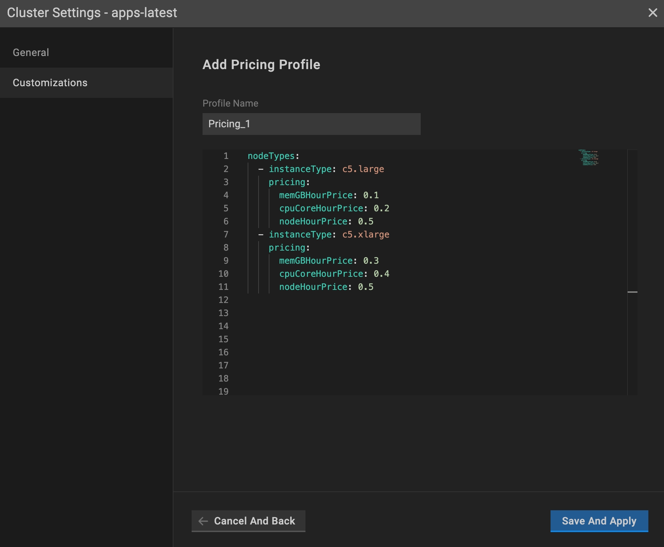Click cpuCoreHourPrice value 0.4
The width and height of the screenshot is (664, 547).
[x=381, y=274]
